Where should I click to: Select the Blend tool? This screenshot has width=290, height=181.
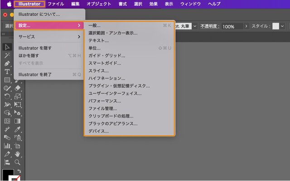tap(7, 137)
